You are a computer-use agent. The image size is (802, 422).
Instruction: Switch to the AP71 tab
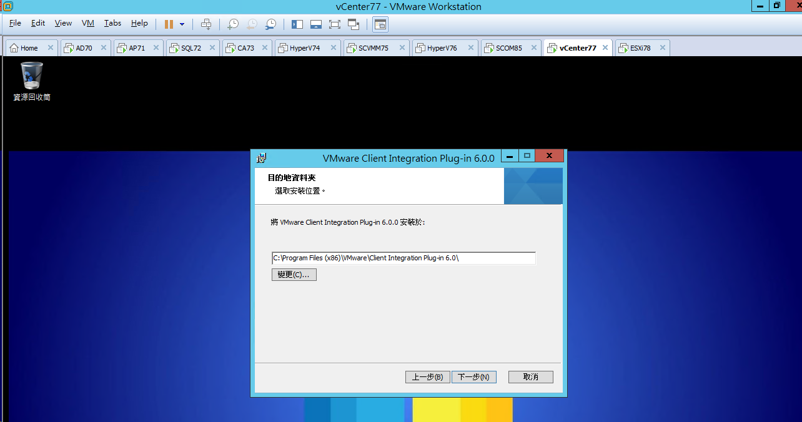click(137, 48)
